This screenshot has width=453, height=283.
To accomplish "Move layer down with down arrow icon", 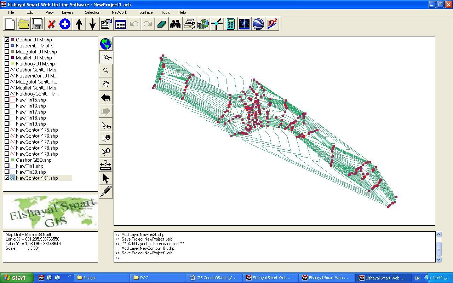I will pyautogui.click(x=92, y=24).
